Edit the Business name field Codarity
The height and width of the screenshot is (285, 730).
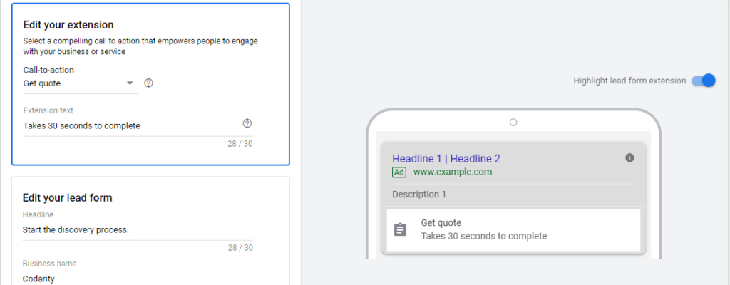[x=138, y=279]
